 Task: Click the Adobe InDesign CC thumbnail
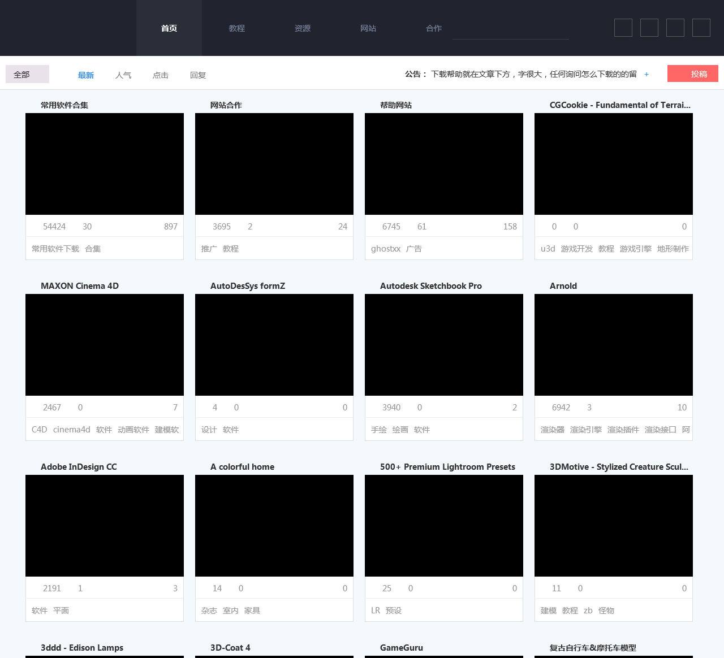[105, 526]
